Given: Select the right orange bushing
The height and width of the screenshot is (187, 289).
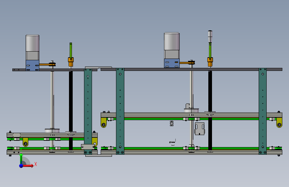Looking at the screenshot, I should click(x=210, y=62).
